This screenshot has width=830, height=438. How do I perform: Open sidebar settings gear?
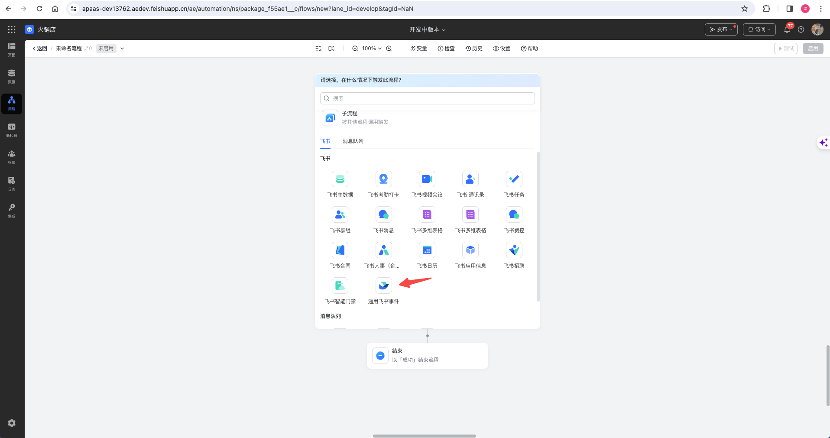tap(12, 423)
